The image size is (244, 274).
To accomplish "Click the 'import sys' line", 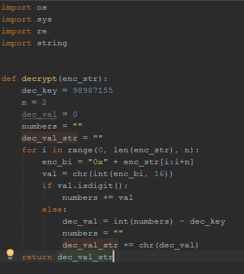I will [27, 20].
